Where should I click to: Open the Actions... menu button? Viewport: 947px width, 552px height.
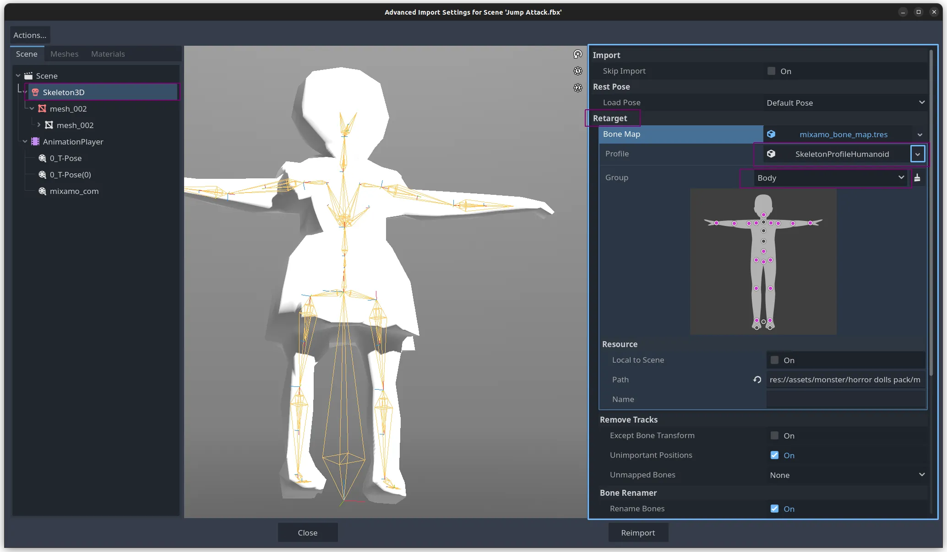tap(30, 35)
